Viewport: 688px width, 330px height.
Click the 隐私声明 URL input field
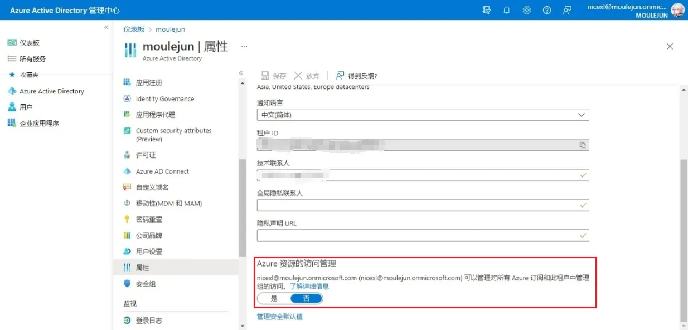click(423, 235)
